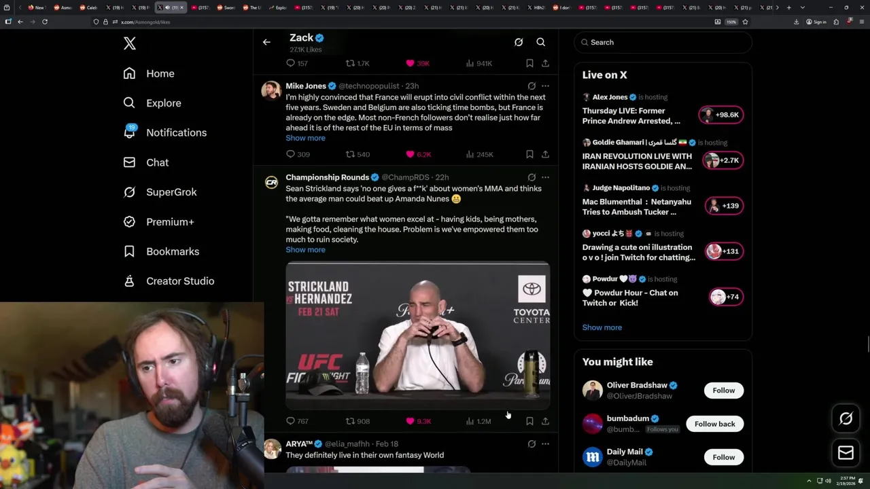Viewport: 870px width, 489px height.
Task: Open floating Grok button
Action: click(x=846, y=419)
